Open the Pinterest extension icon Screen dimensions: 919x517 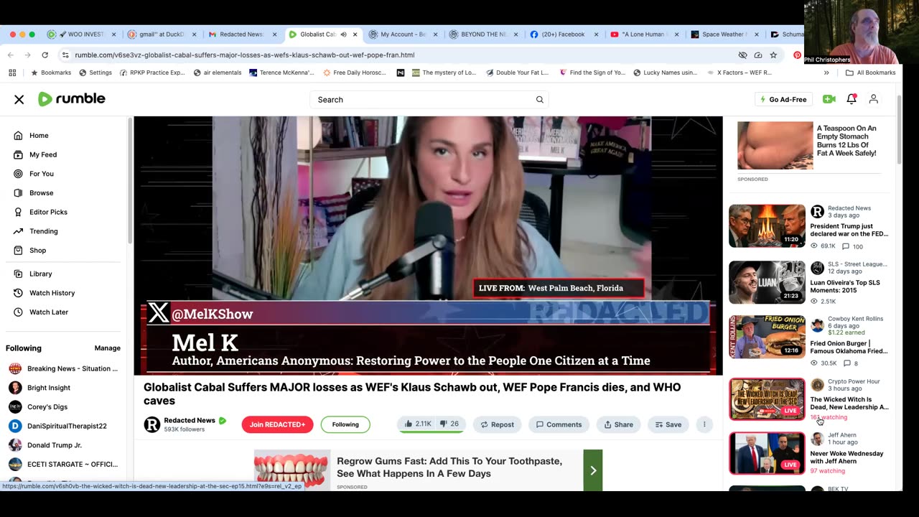797,55
